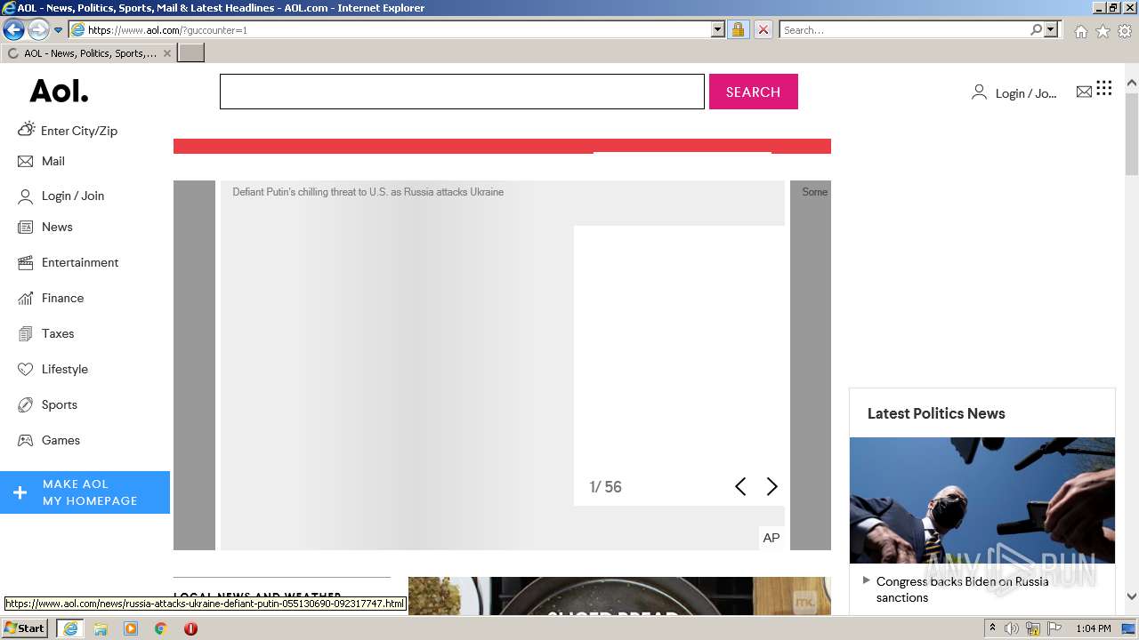Viewport: 1139px width, 640px height.
Task: Open Entertainment section
Action: point(80,262)
